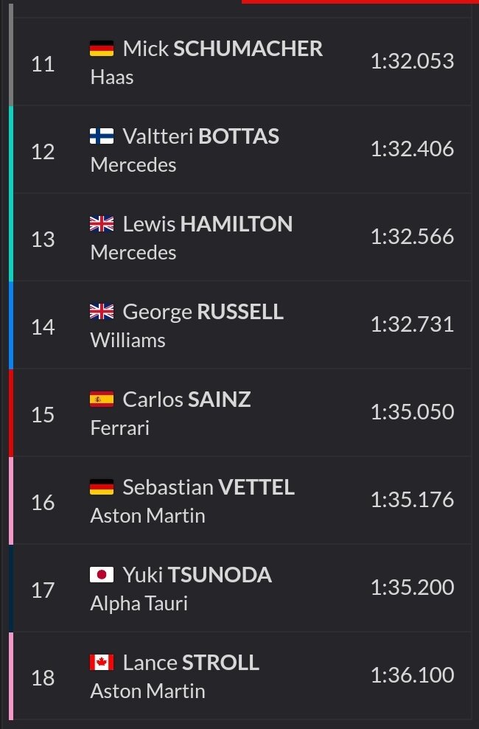
Task: Click the Ferrari team label under Sainz
Action: 120,428
